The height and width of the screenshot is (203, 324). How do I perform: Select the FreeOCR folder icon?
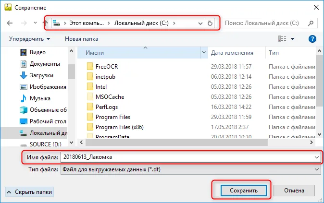click(90, 66)
